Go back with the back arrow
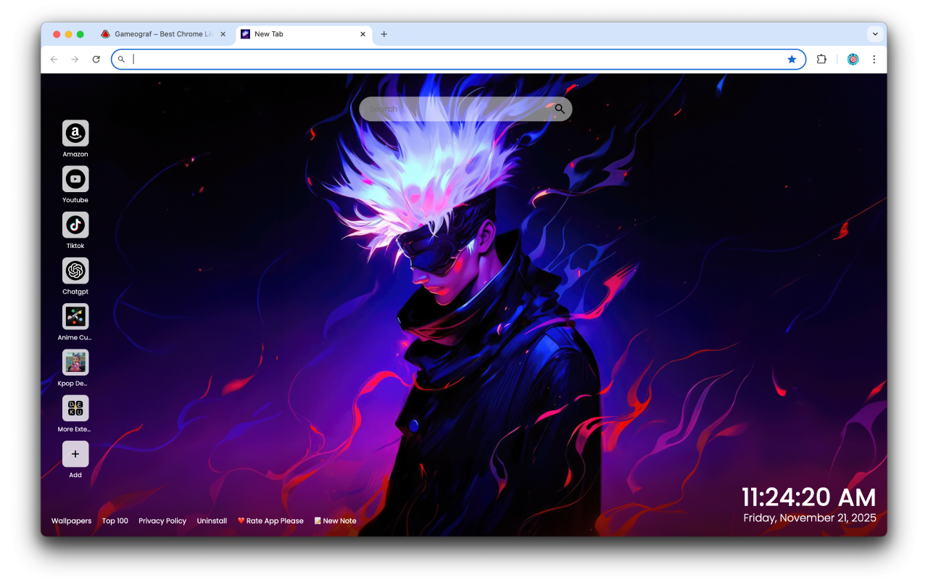This screenshot has height=580, width=928. (x=54, y=59)
